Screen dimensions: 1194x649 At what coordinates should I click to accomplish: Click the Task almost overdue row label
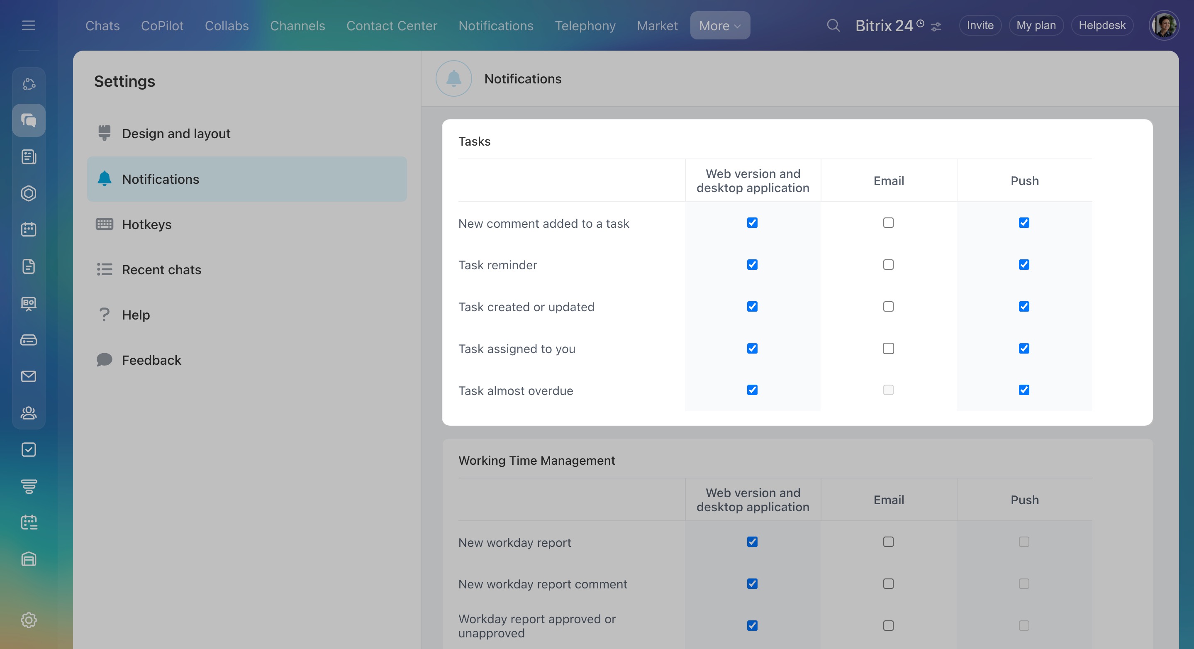pyautogui.click(x=515, y=391)
